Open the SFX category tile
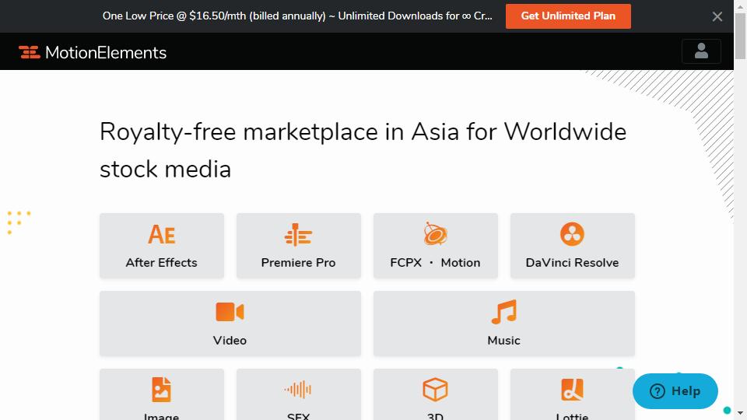 (x=298, y=394)
